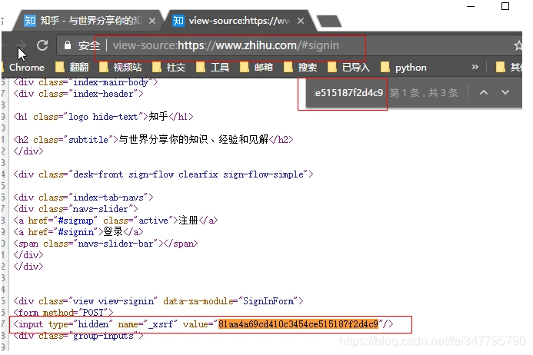Viewport: 533px width, 355px height.
Task: Open the 翻翻 bookmark folder
Action: (72, 68)
